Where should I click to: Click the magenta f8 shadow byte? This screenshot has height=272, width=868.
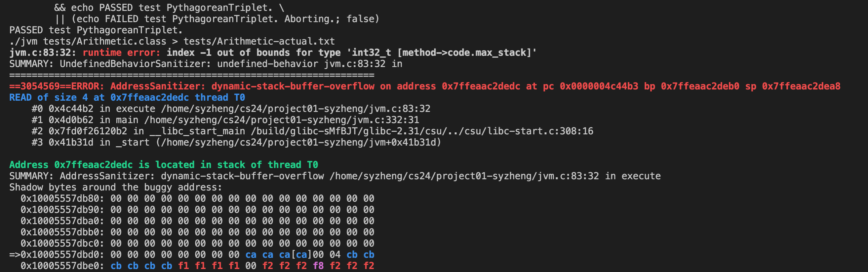(318, 266)
